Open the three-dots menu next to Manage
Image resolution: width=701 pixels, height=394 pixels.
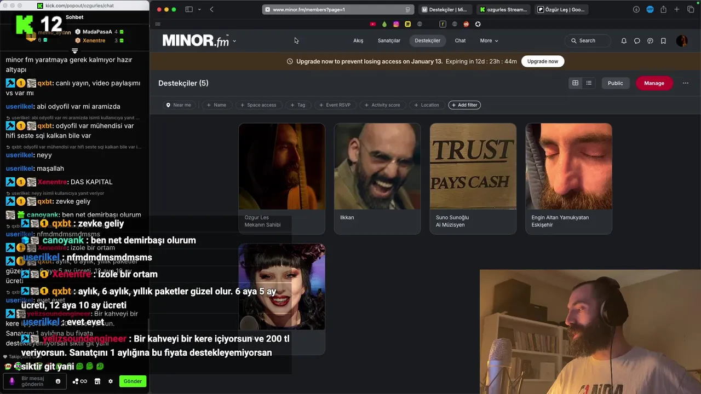coord(686,83)
